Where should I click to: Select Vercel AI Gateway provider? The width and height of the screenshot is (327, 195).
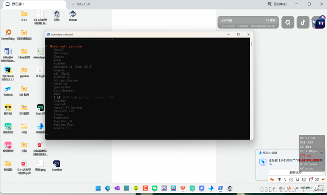click(68, 107)
